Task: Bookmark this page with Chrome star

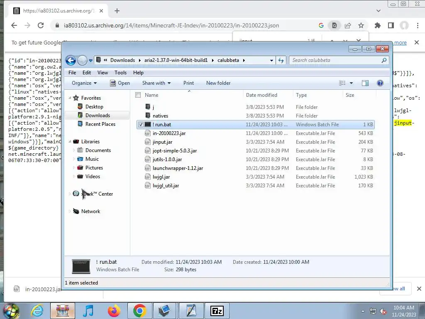Action: pyautogui.click(x=361, y=25)
